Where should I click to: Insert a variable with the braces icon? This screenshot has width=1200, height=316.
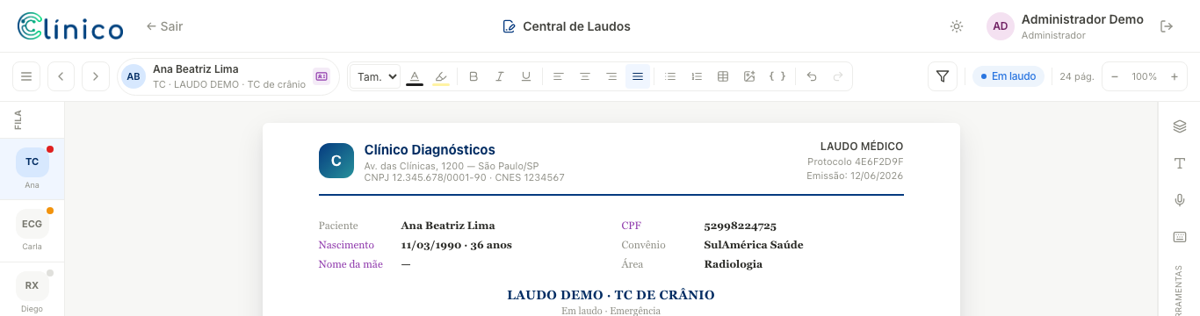pyautogui.click(x=777, y=76)
